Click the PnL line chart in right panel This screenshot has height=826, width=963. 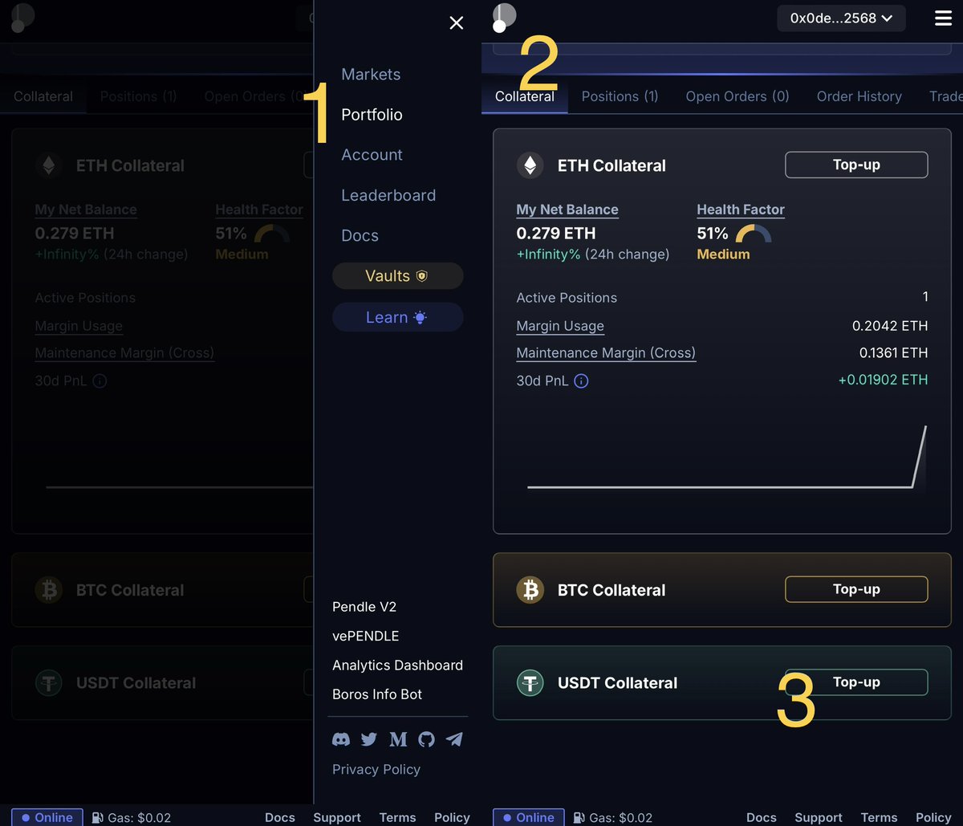pos(726,456)
